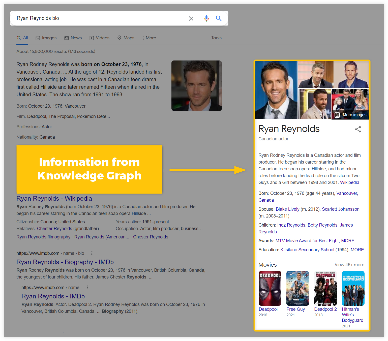Open the Videos tab
The width and height of the screenshot is (388, 341).
click(100, 38)
